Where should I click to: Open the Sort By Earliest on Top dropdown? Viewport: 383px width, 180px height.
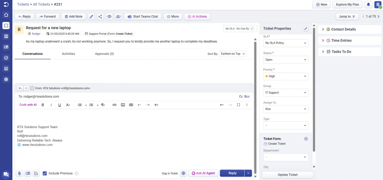(x=233, y=54)
